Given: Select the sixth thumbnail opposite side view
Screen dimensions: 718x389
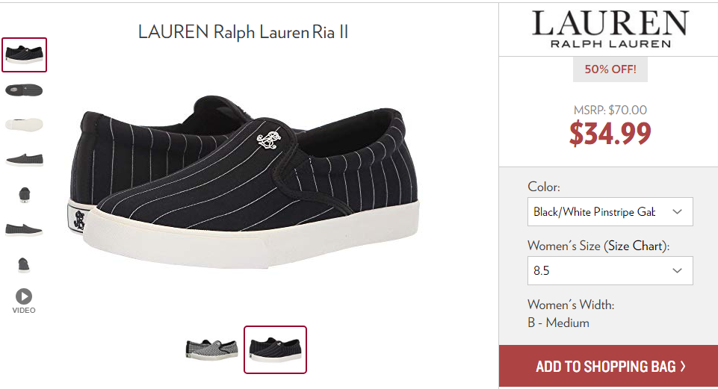Looking at the screenshot, I should (24, 229).
